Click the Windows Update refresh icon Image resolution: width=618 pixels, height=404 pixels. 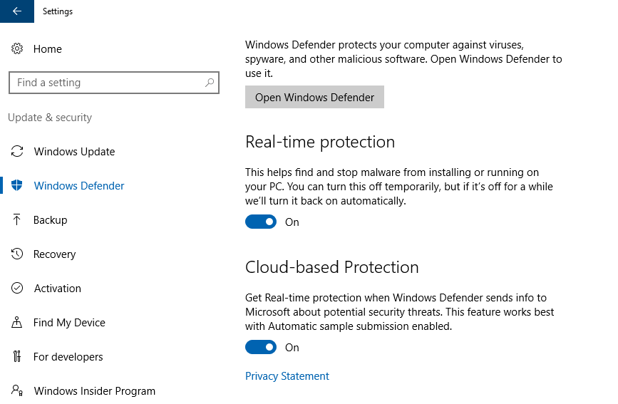pyautogui.click(x=17, y=151)
